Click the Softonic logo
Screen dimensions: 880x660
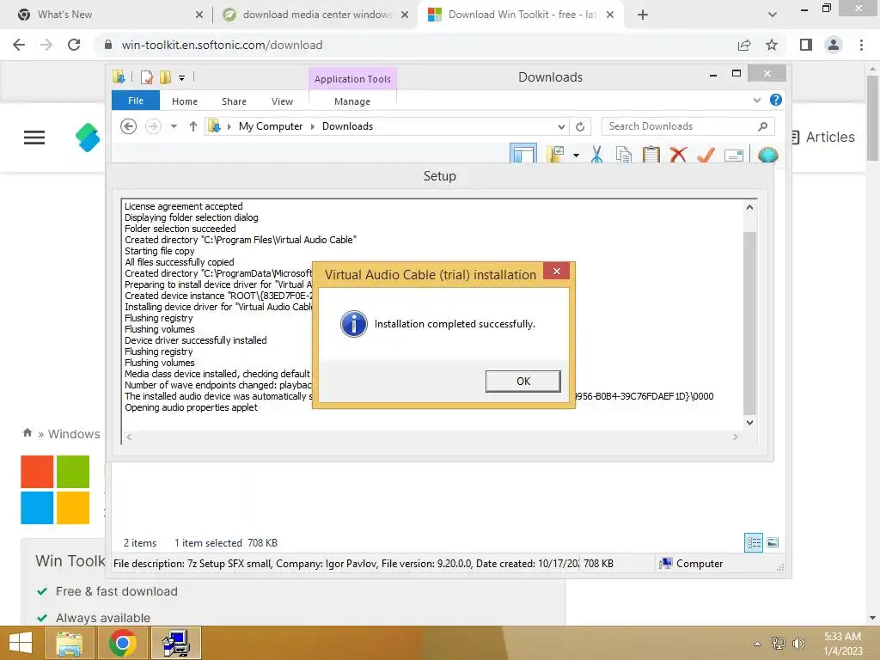tap(89, 137)
